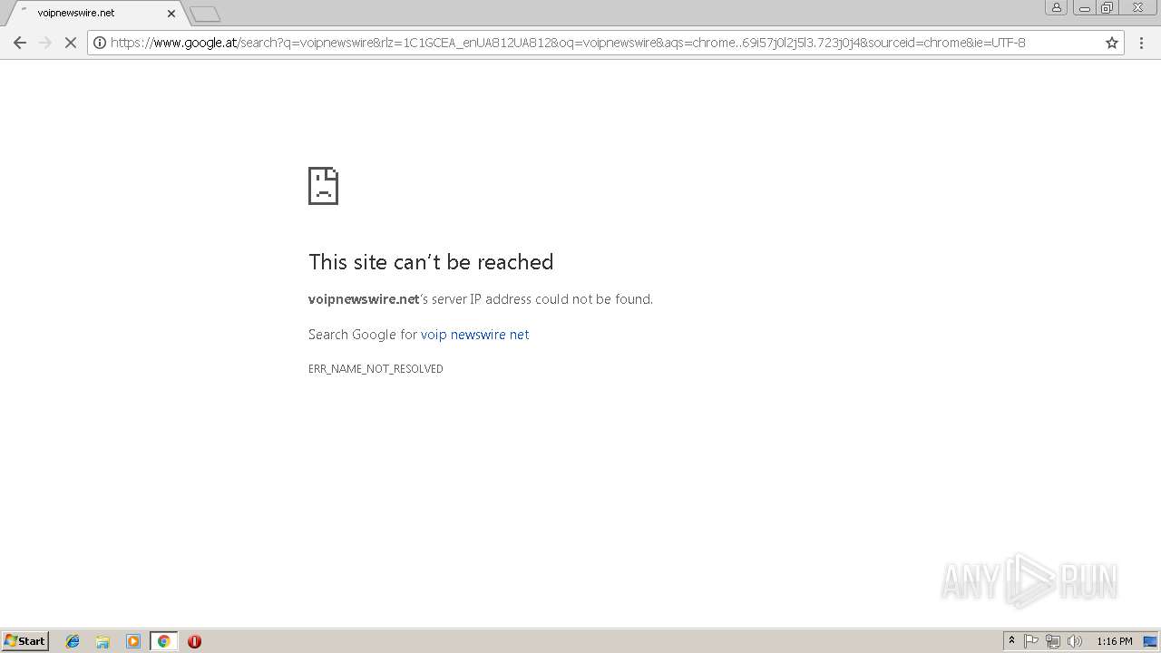This screenshot has width=1161, height=653.
Task: Click the address bar URL field
Action: point(605,43)
